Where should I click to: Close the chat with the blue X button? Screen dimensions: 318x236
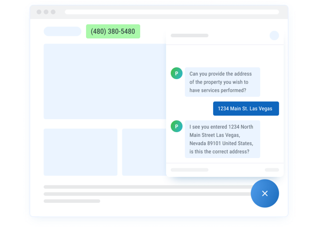264,194
